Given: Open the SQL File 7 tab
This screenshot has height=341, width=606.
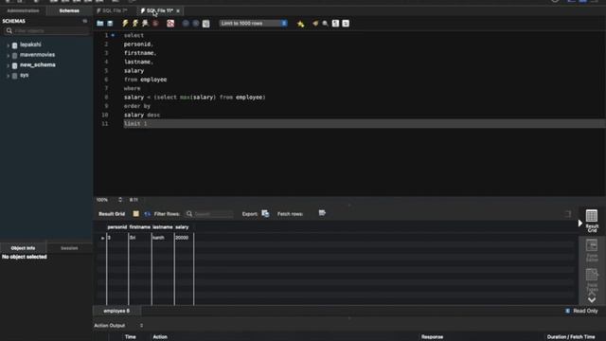Looking at the screenshot, I should click(115, 10).
